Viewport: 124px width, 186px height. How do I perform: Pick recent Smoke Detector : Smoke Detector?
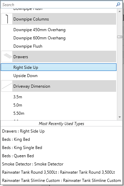[61, 164]
